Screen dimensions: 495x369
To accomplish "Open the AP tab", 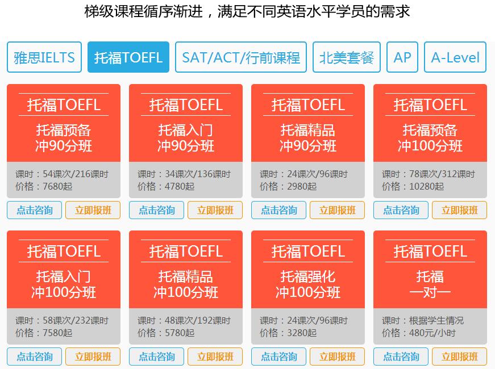I will (402, 57).
